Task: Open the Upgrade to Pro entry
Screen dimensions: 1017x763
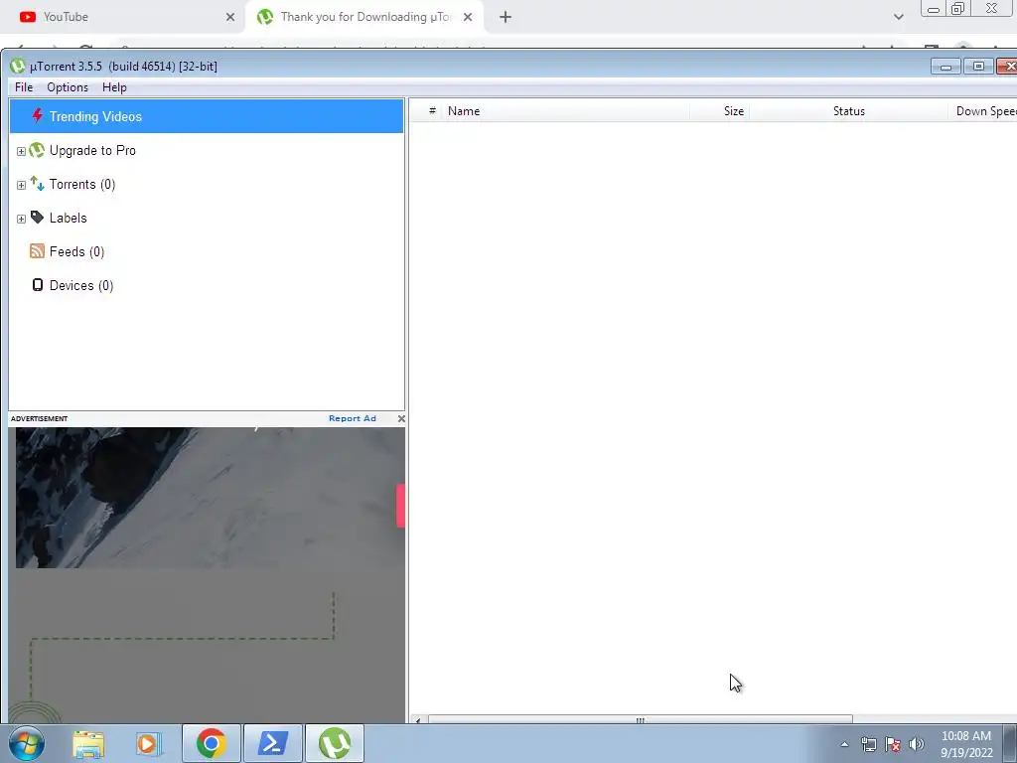Action: pos(92,151)
